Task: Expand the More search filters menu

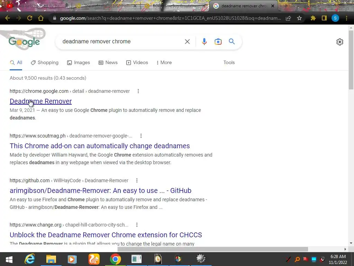Action: tap(164, 62)
